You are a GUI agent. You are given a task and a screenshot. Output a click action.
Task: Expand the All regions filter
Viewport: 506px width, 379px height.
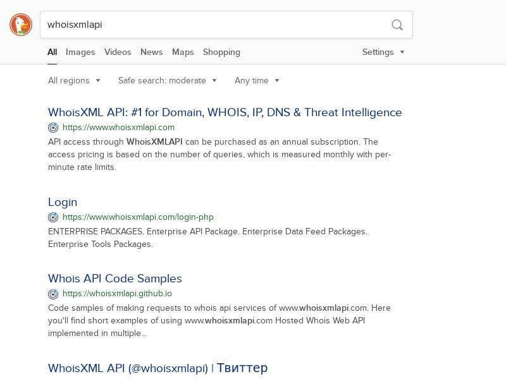(x=74, y=81)
